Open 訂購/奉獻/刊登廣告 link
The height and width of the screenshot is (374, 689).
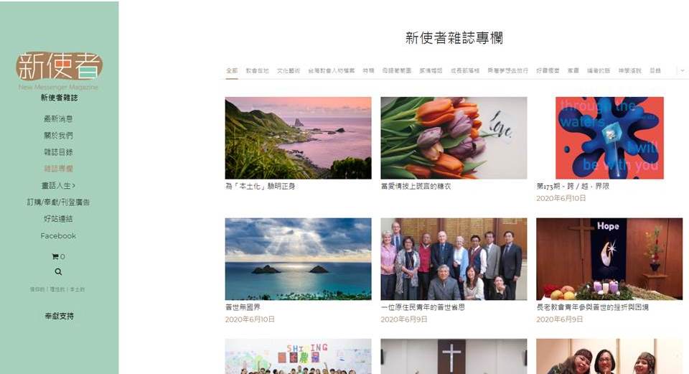(58, 202)
